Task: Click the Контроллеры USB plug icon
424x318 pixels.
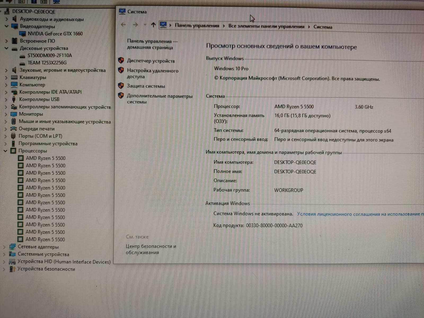Action: (x=14, y=99)
